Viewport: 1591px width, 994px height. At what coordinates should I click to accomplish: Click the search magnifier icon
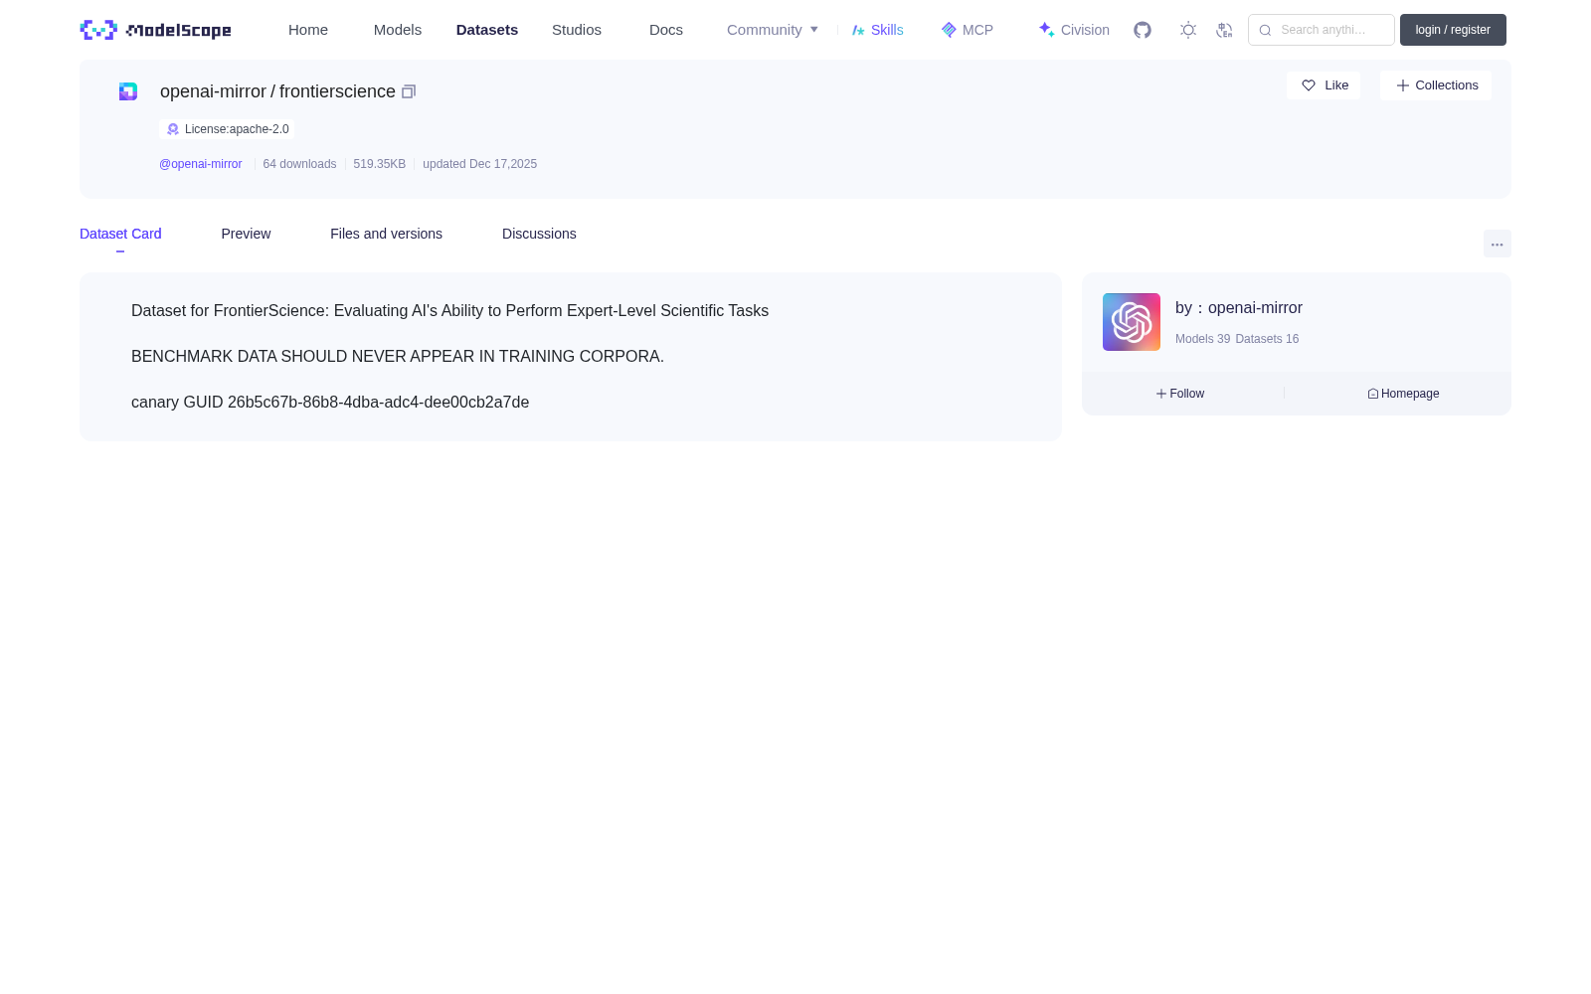[x=1265, y=30]
